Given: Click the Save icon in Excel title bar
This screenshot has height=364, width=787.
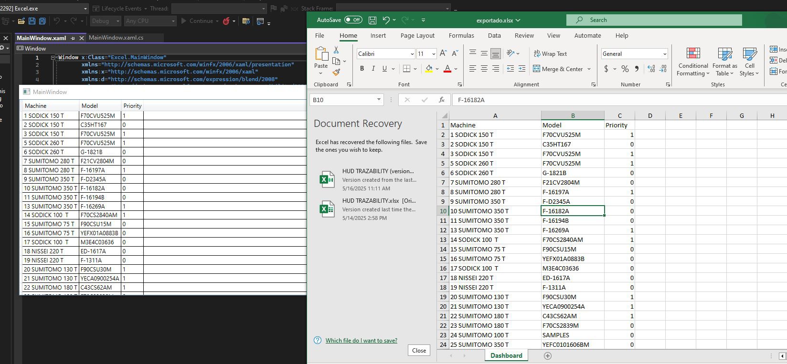Looking at the screenshot, I should pos(372,20).
